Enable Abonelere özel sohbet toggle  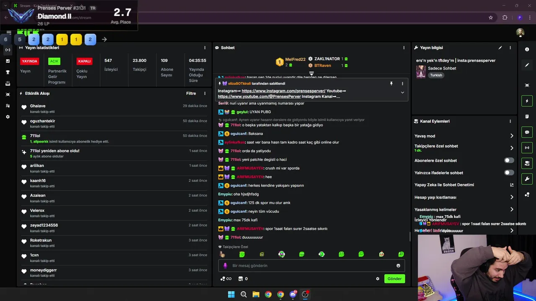pos(509,161)
